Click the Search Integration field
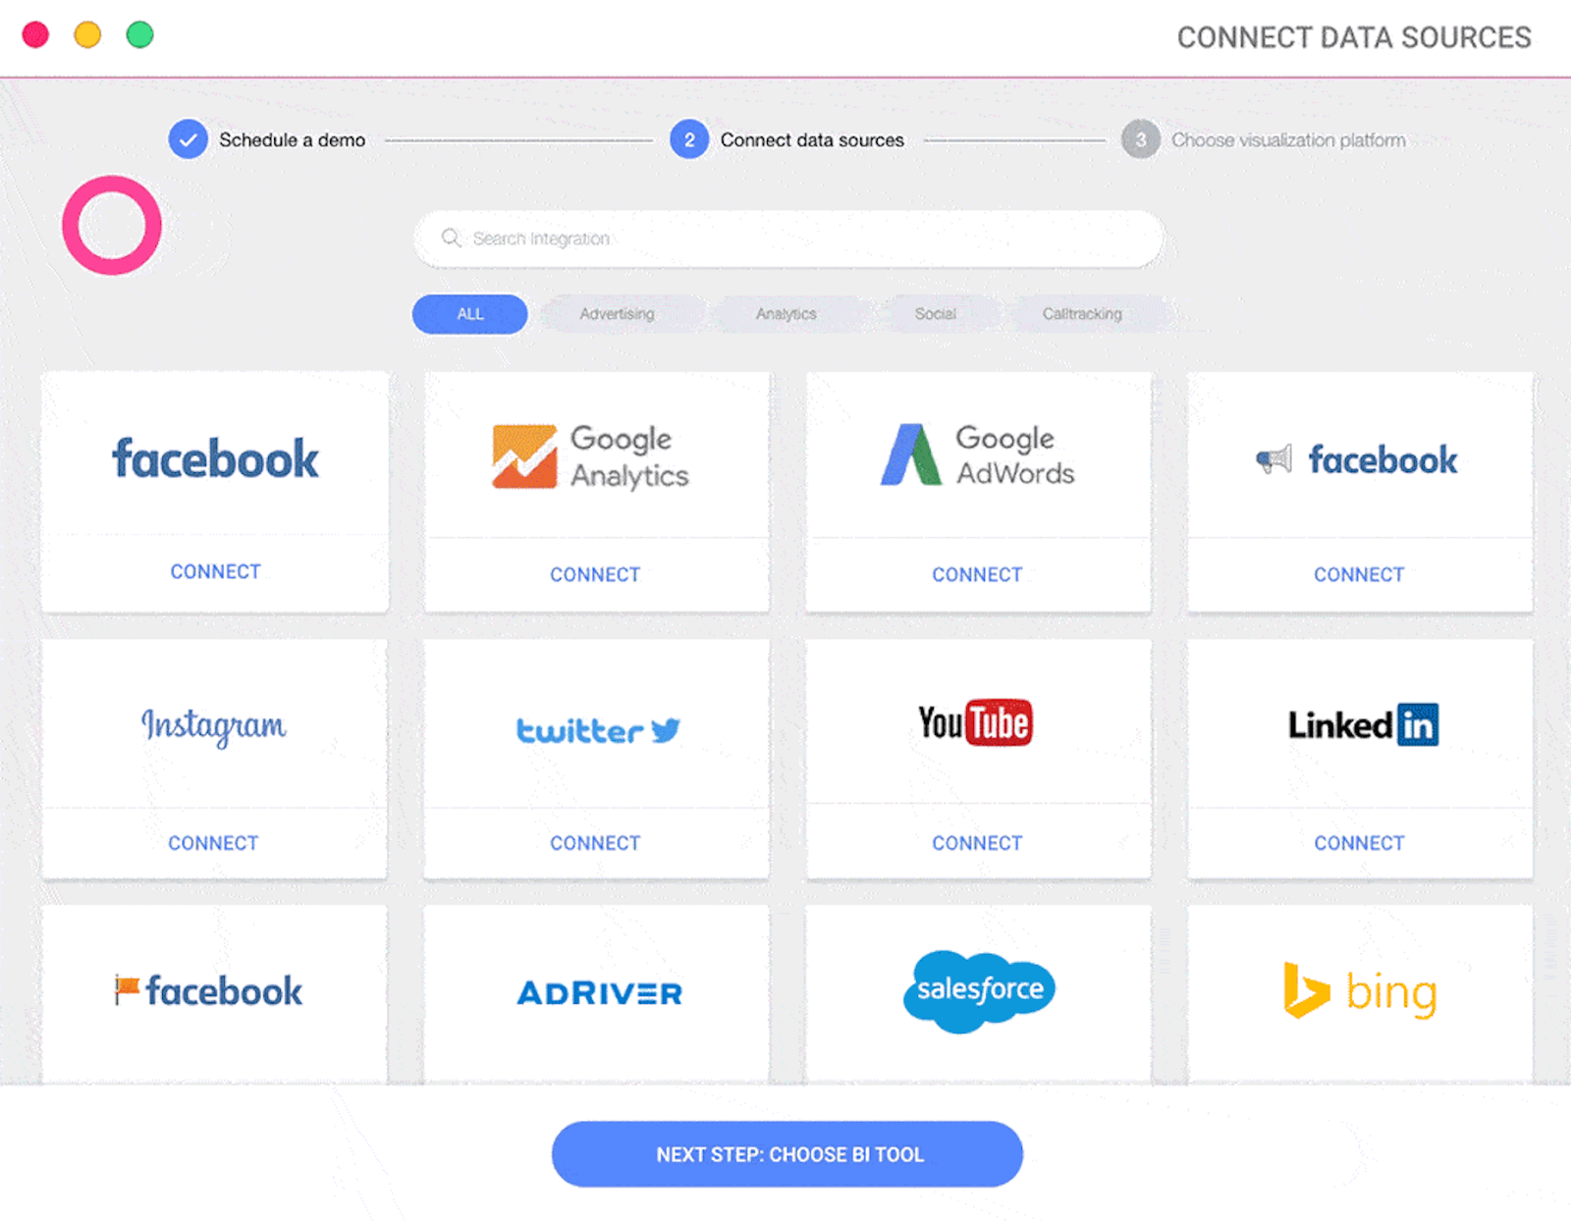Image resolution: width=1571 pixels, height=1221 pixels. coord(785,239)
